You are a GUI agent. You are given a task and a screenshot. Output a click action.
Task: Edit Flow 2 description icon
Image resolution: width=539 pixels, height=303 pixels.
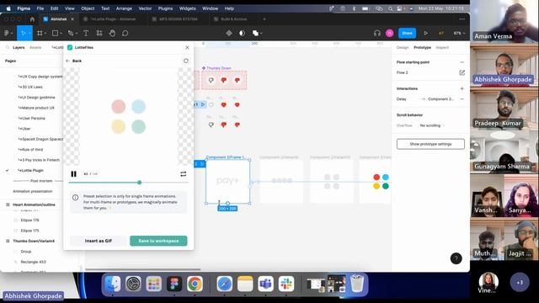click(462, 73)
